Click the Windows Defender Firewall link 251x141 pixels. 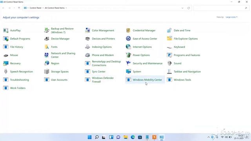click(x=103, y=80)
